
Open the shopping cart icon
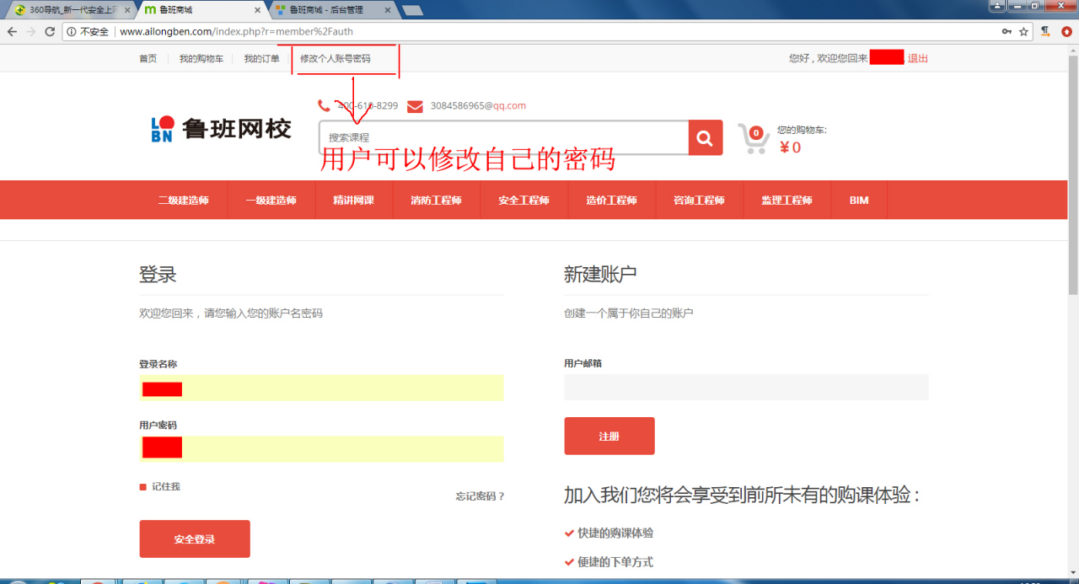753,139
